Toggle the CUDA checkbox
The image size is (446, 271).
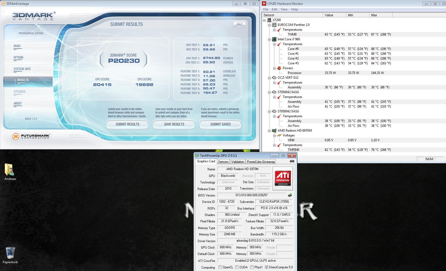237,267
